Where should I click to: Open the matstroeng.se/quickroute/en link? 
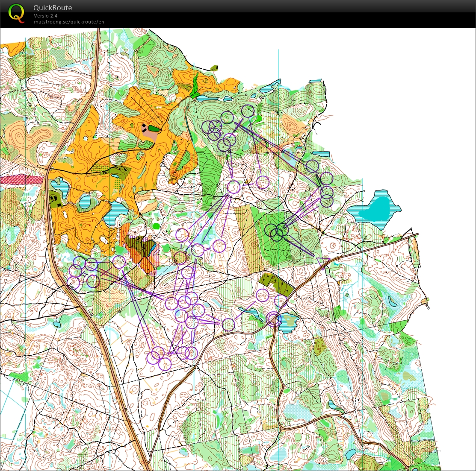(x=69, y=22)
